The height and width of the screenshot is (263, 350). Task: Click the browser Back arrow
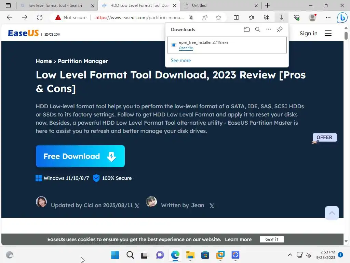9,17
